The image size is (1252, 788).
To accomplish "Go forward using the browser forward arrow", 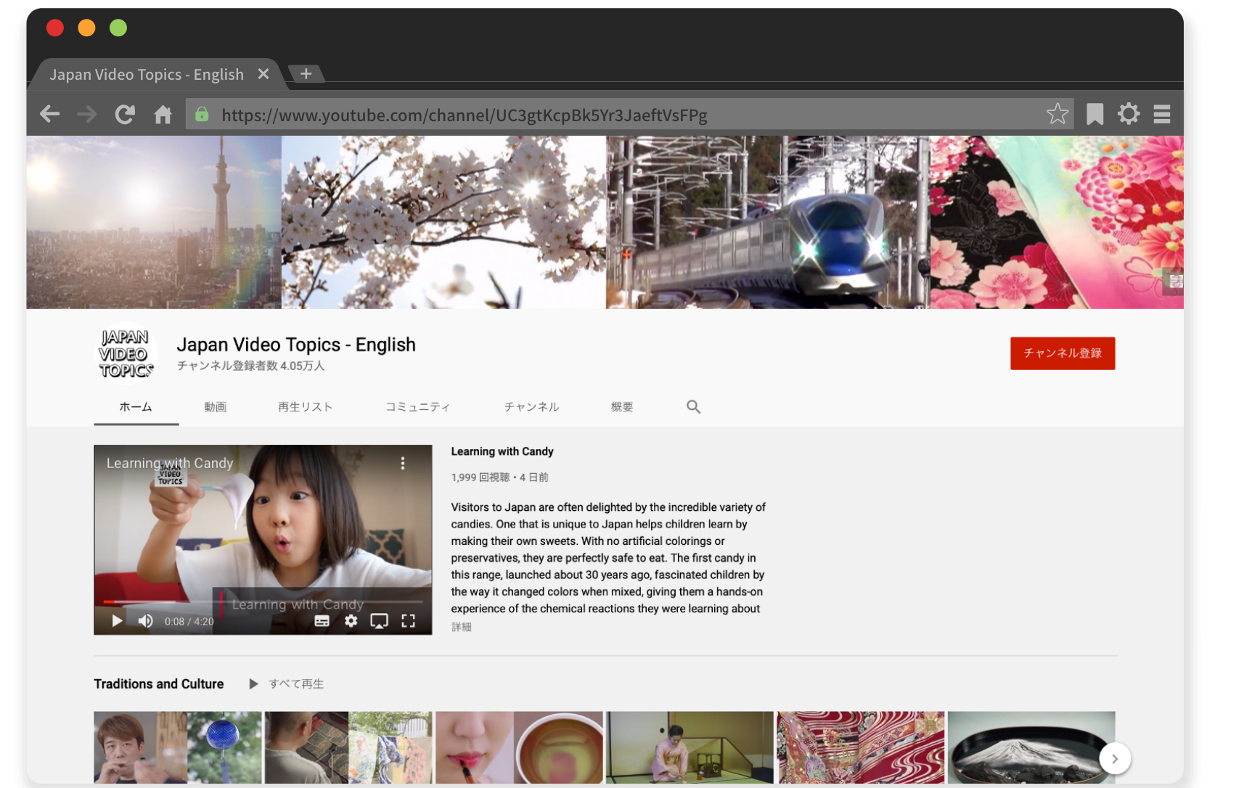I will coord(87,114).
